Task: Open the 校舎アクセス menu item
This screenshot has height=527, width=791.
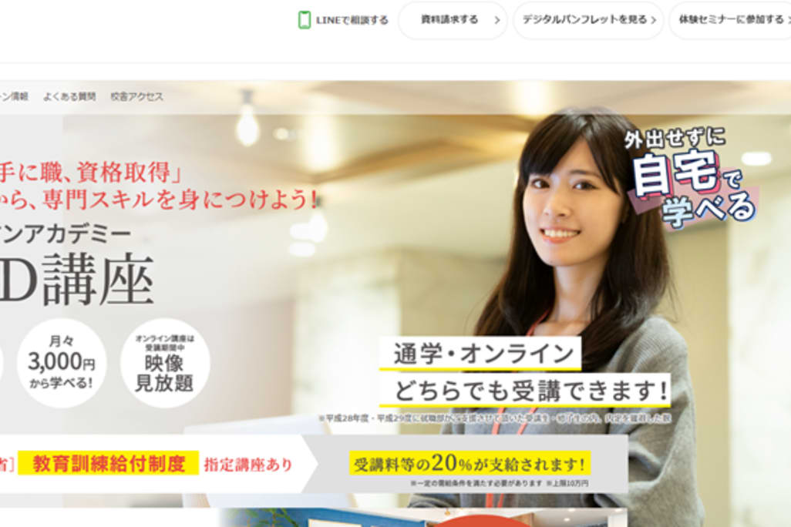Action: (x=136, y=97)
